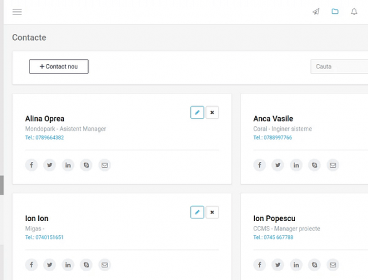This screenshot has width=368, height=280.
Task: Open the hamburger menu
Action: point(17,11)
